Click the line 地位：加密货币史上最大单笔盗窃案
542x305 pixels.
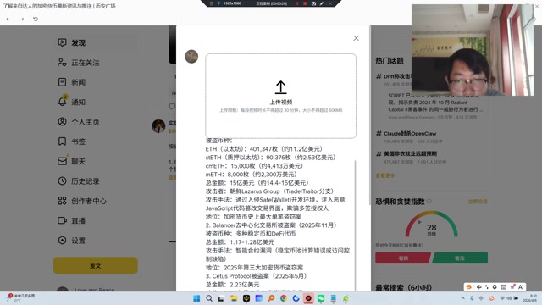[253, 217]
